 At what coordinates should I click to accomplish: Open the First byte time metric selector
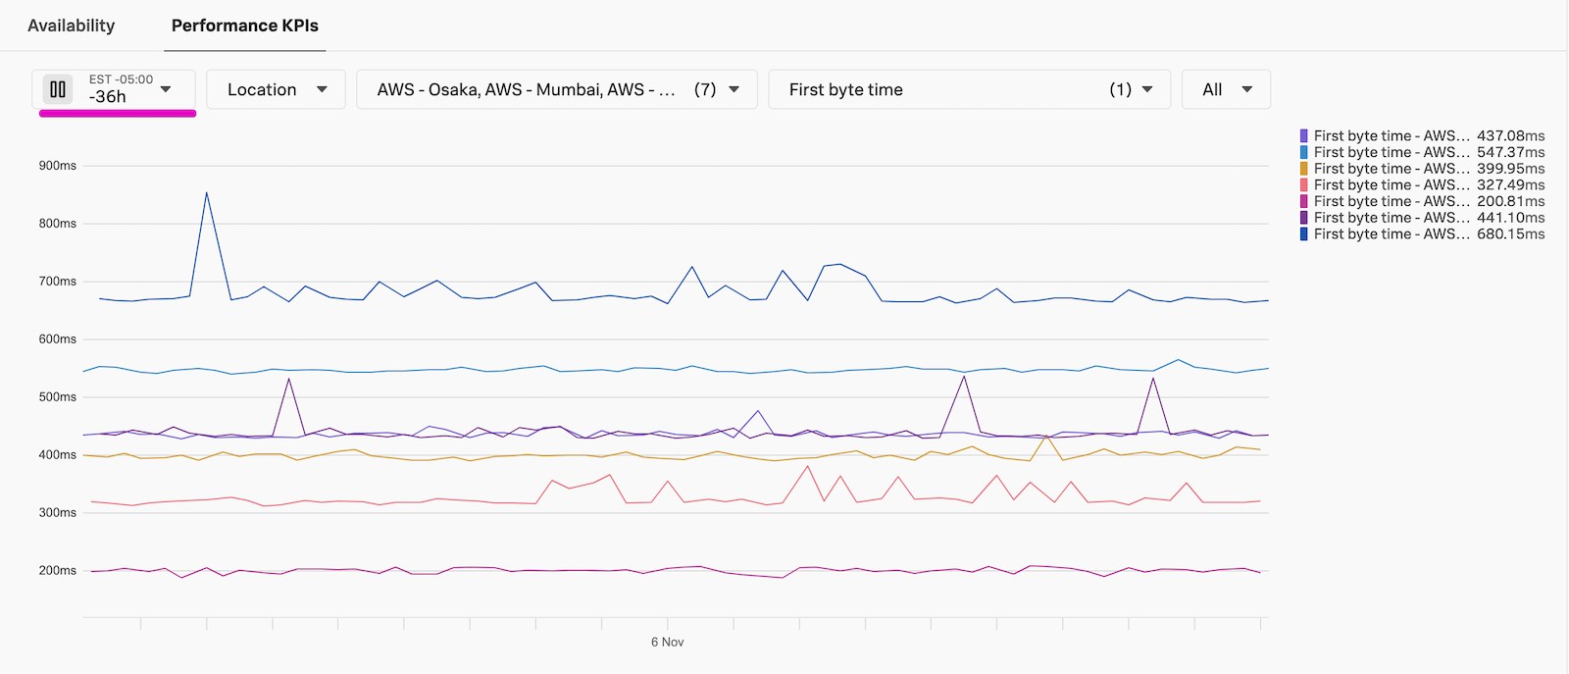pos(970,89)
